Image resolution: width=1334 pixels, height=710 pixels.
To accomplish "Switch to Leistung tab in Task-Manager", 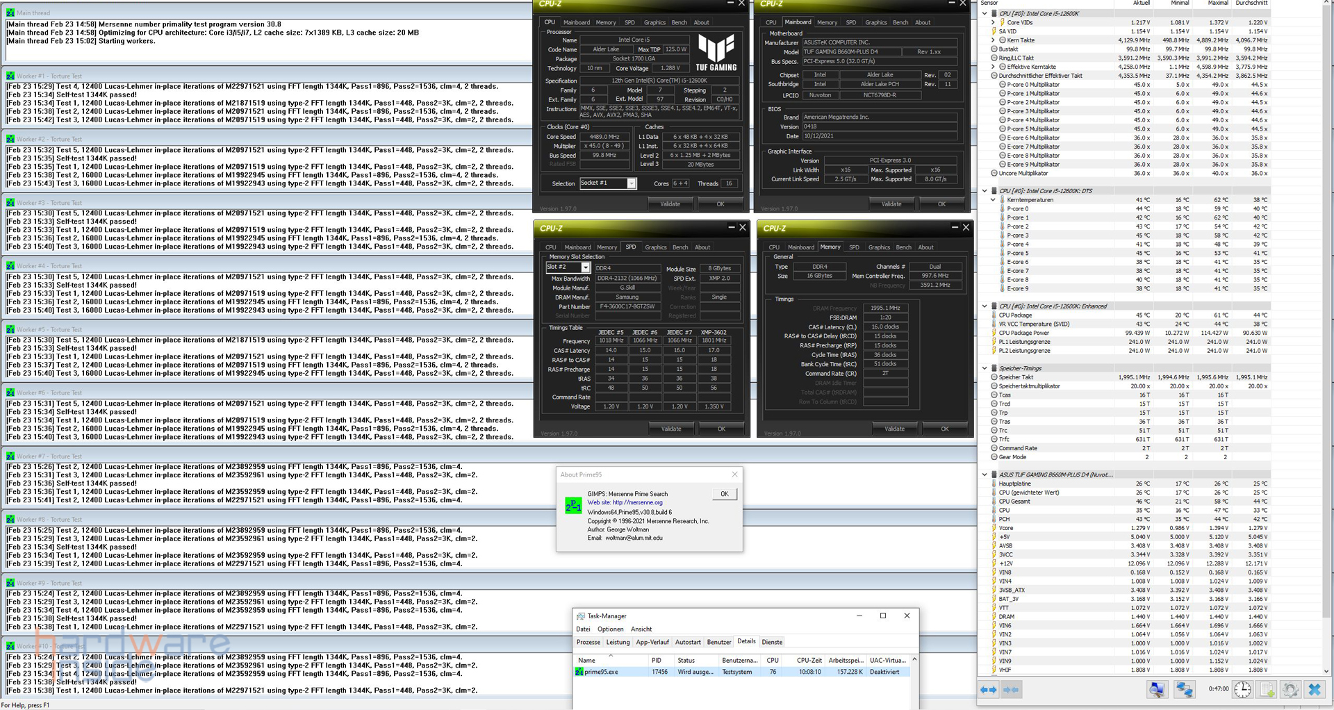I will pyautogui.click(x=617, y=642).
